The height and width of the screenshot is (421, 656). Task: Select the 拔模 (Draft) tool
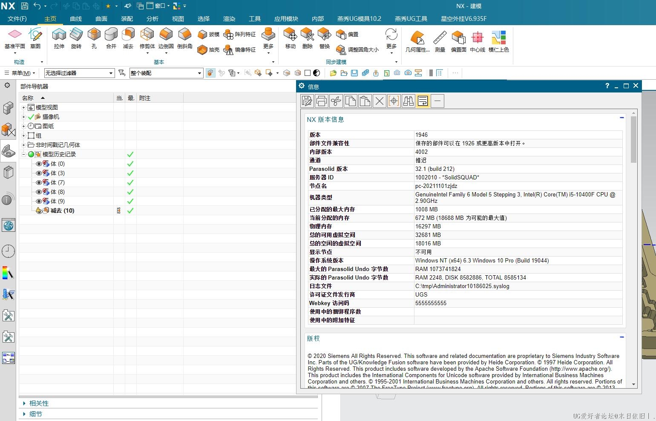tap(209, 35)
